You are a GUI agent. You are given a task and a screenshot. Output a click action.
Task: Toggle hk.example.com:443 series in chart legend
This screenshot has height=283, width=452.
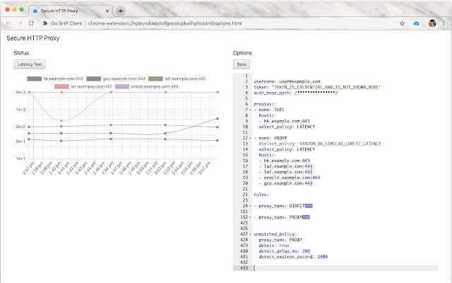point(35,79)
